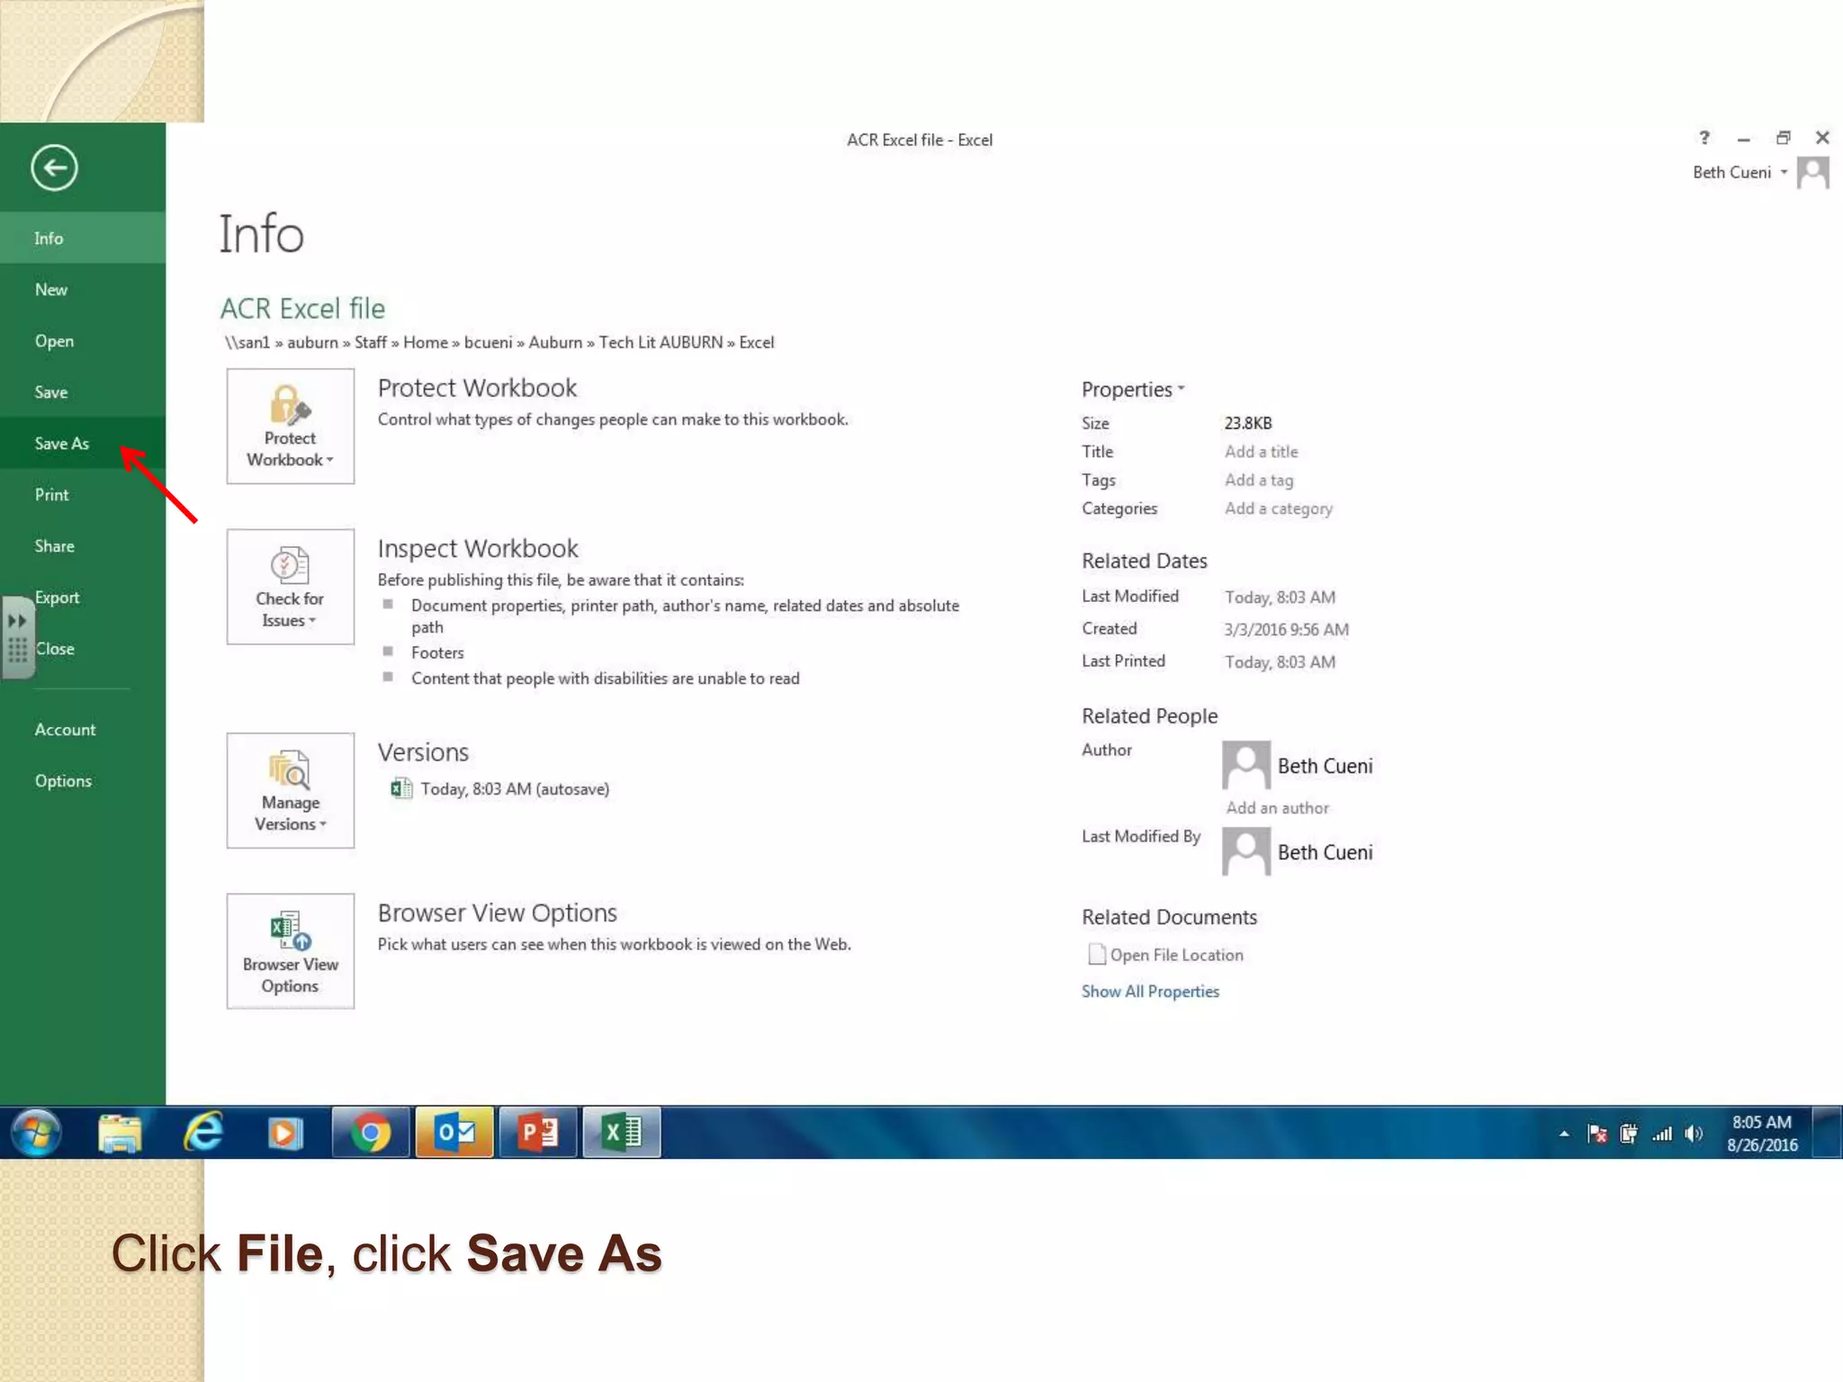The image size is (1843, 1382).
Task: Open the file location link
Action: 1176,955
